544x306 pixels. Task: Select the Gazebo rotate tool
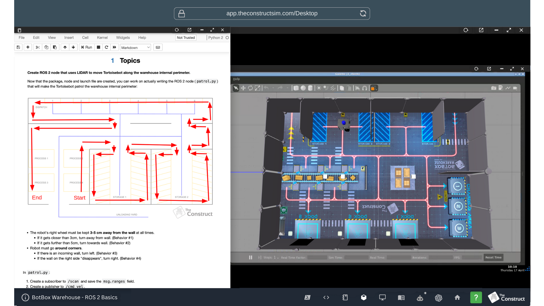[250, 88]
